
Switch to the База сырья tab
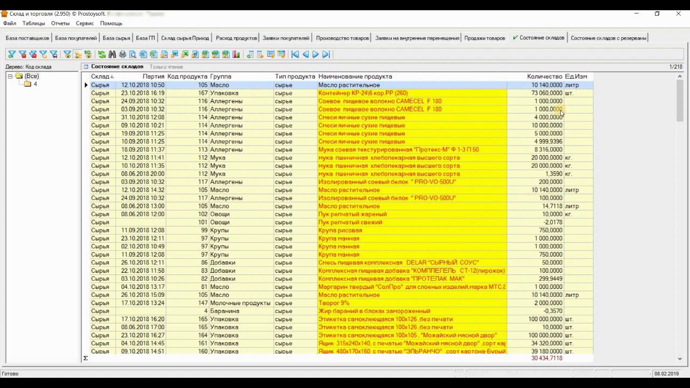click(116, 38)
